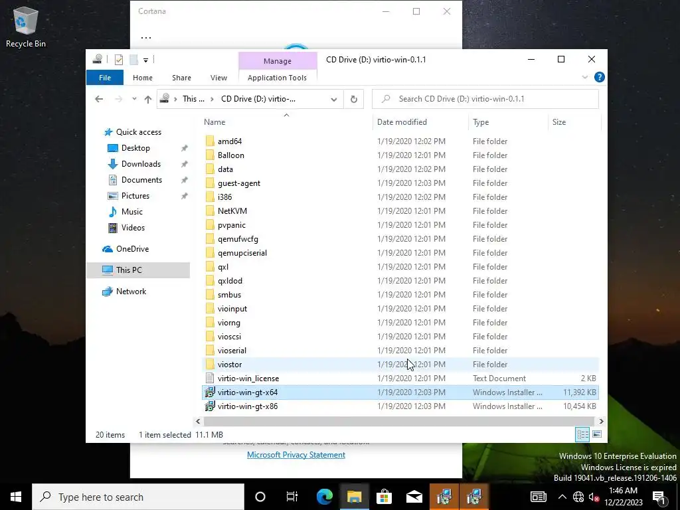This screenshot has height=510, width=680.
Task: Select the NetKVM folder
Action: 232,211
